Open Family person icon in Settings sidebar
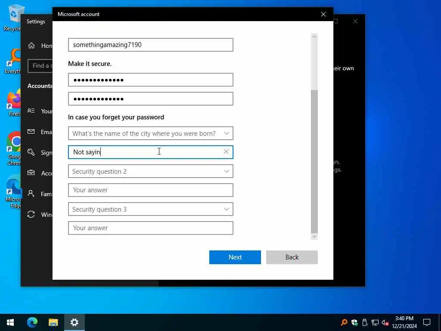Image resolution: width=441 pixels, height=331 pixels. pyautogui.click(x=31, y=194)
